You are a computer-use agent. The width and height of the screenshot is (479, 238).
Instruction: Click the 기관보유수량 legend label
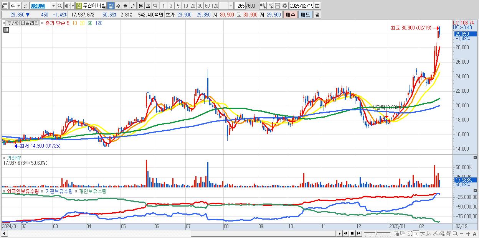pos(59,191)
